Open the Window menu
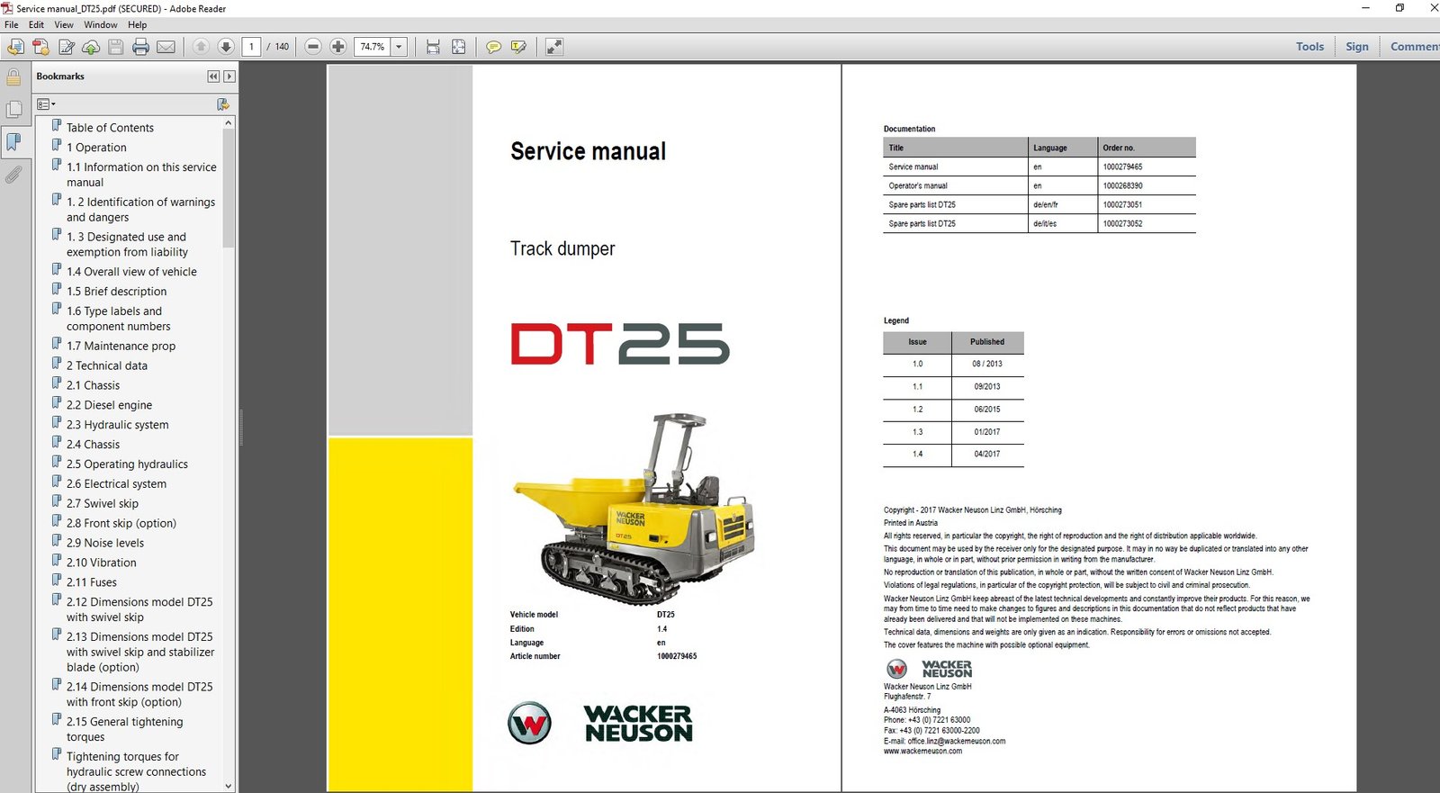 point(101,24)
